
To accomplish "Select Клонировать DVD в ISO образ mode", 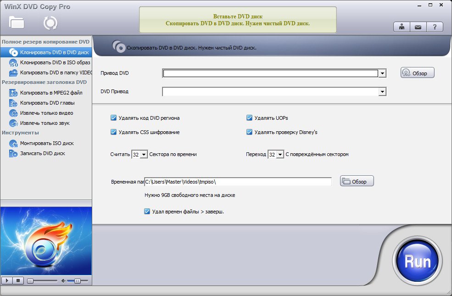I will pyautogui.click(x=46, y=62).
